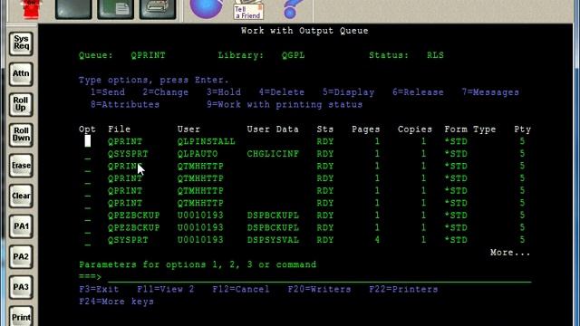Click the Opt field of the DSPSYSVAL row
Screen dimensions: 580x326
click(x=88, y=240)
